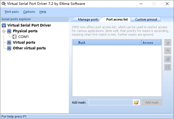Image resolution: width=174 pixels, height=119 pixels.
Task: Switch to the Manage ports tab
Action: click(88, 19)
